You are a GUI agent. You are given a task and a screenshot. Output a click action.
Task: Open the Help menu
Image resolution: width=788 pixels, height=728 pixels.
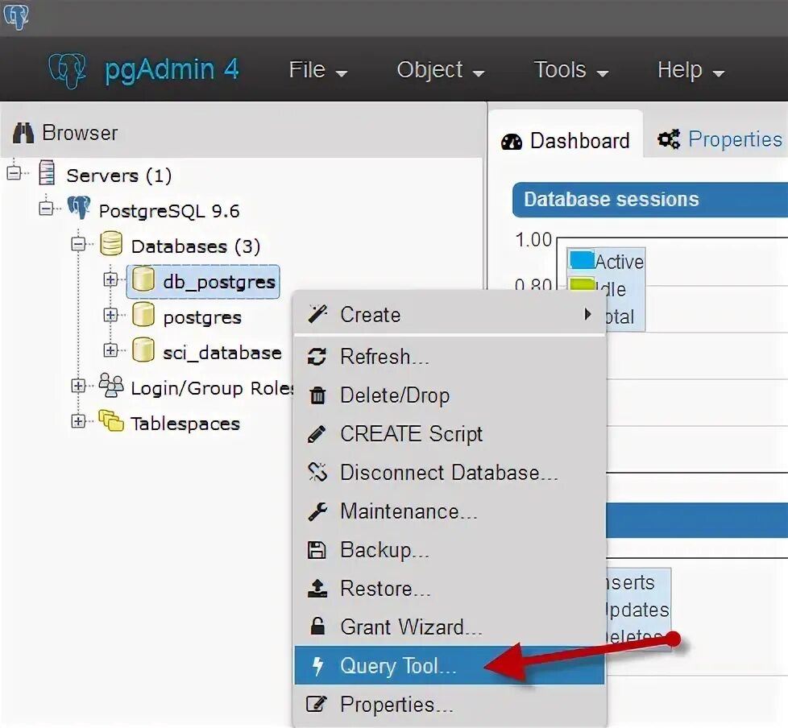click(691, 70)
